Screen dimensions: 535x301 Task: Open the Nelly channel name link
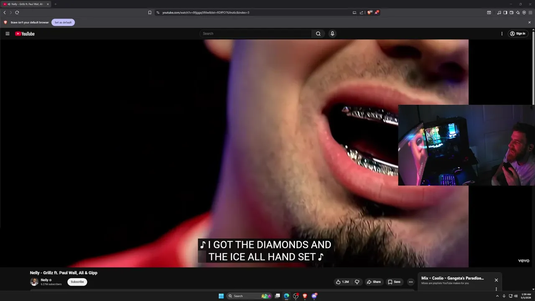pos(44,280)
